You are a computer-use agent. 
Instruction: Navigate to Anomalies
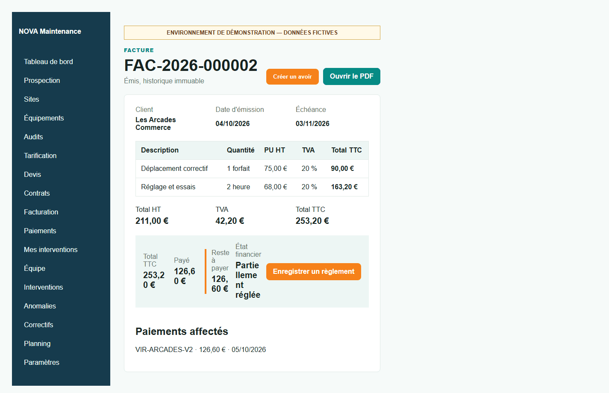(40, 306)
